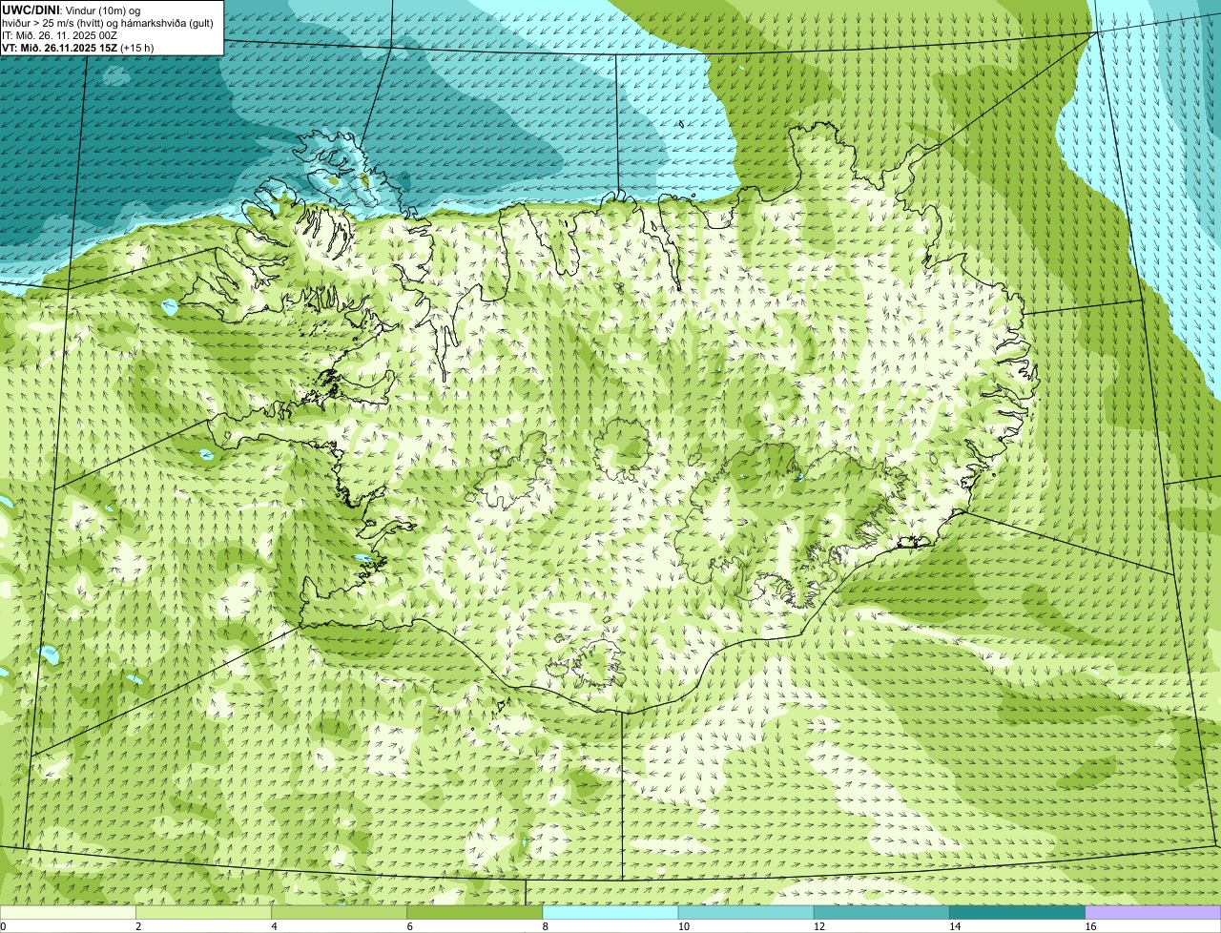The width and height of the screenshot is (1221, 933).
Task: Click the 10–12 m/s legend color swatch
Action: tap(746, 913)
